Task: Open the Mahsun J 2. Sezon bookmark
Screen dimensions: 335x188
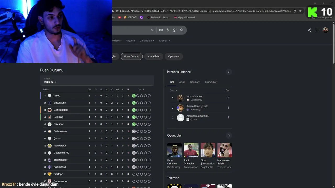Action: coord(159,17)
